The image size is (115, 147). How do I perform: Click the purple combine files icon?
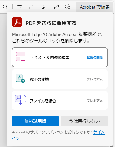tap(20, 100)
